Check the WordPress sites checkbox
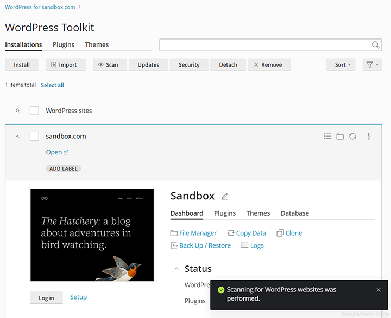Viewport: 391px width, 318px height. coord(34,111)
